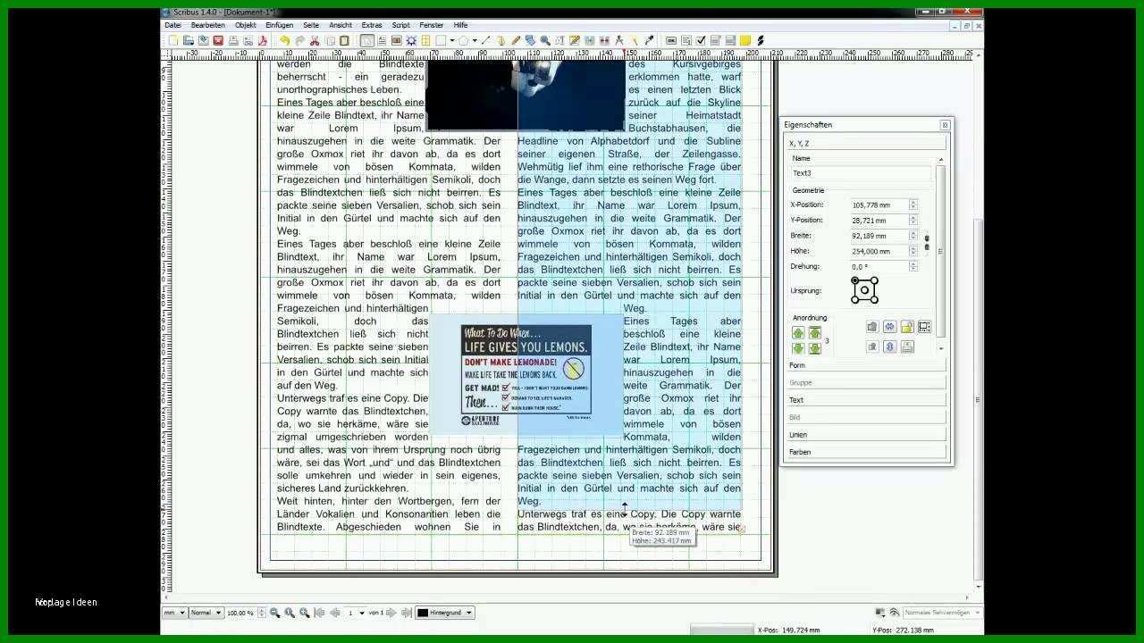The width and height of the screenshot is (1144, 643).
Task: Open the Bearbeiten menu
Action: (207, 25)
